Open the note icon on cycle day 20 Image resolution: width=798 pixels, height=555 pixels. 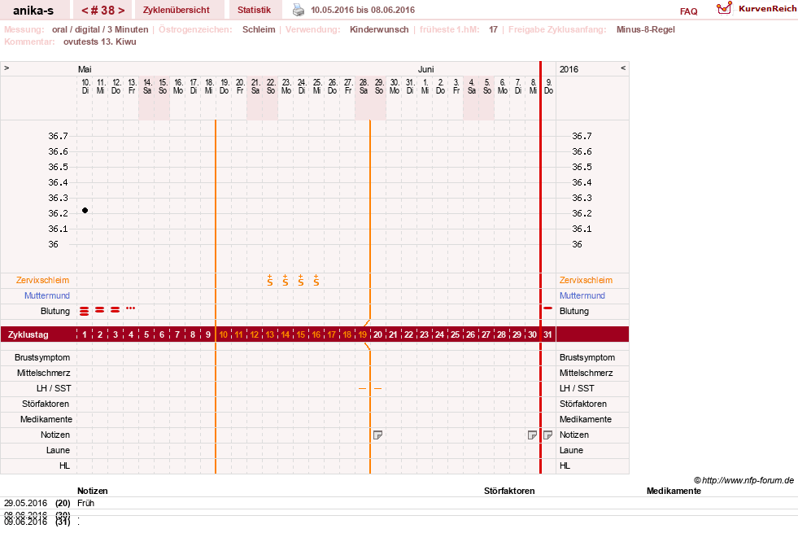(x=377, y=435)
